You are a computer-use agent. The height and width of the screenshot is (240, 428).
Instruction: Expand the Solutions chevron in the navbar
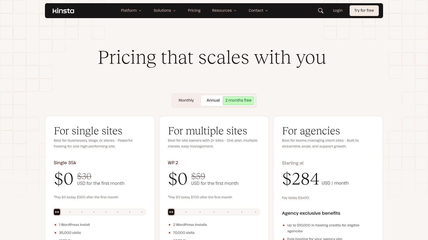(174, 11)
